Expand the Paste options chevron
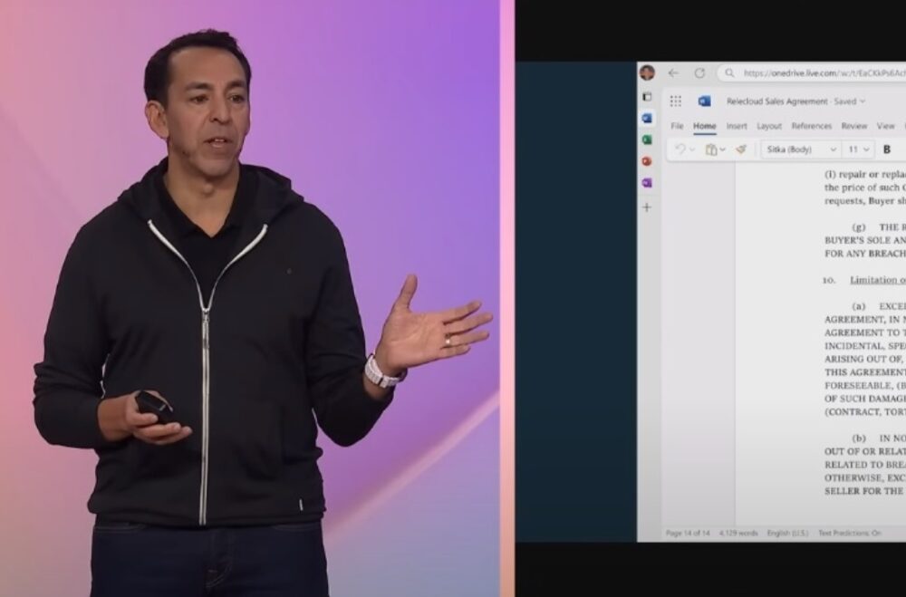The height and width of the screenshot is (597, 906). [722, 150]
